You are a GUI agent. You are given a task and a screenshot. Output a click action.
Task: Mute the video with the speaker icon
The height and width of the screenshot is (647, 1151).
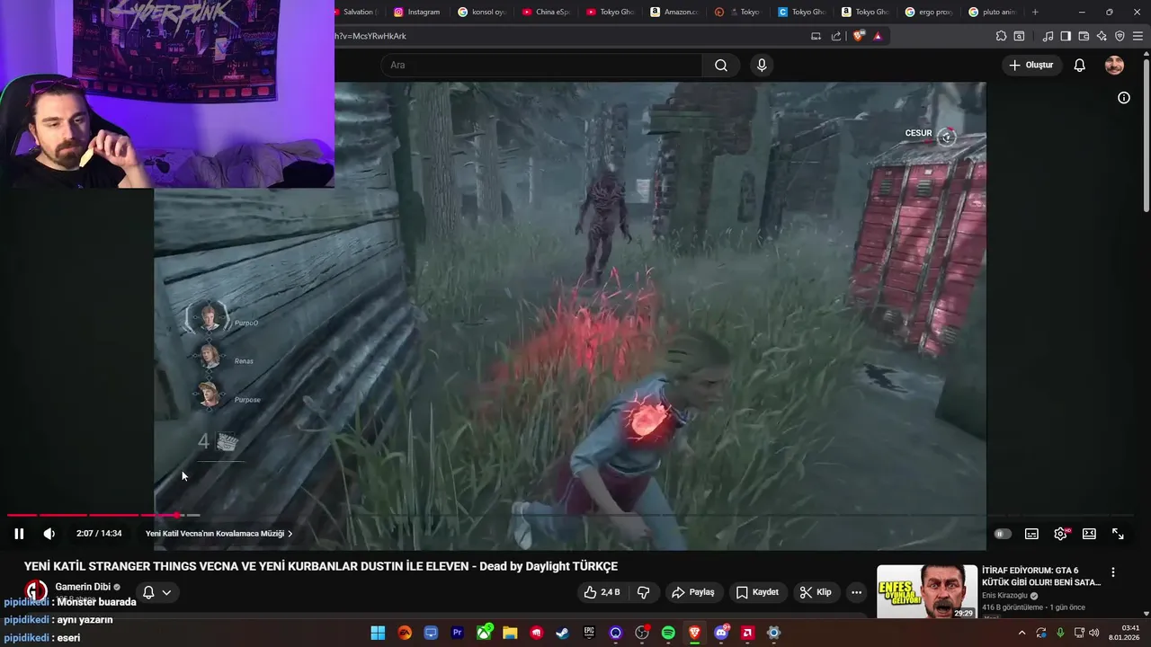click(x=49, y=534)
